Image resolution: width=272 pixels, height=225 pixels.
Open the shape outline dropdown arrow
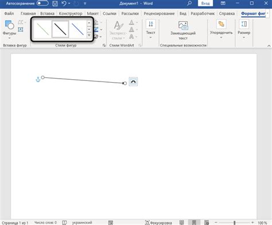(x=101, y=30)
